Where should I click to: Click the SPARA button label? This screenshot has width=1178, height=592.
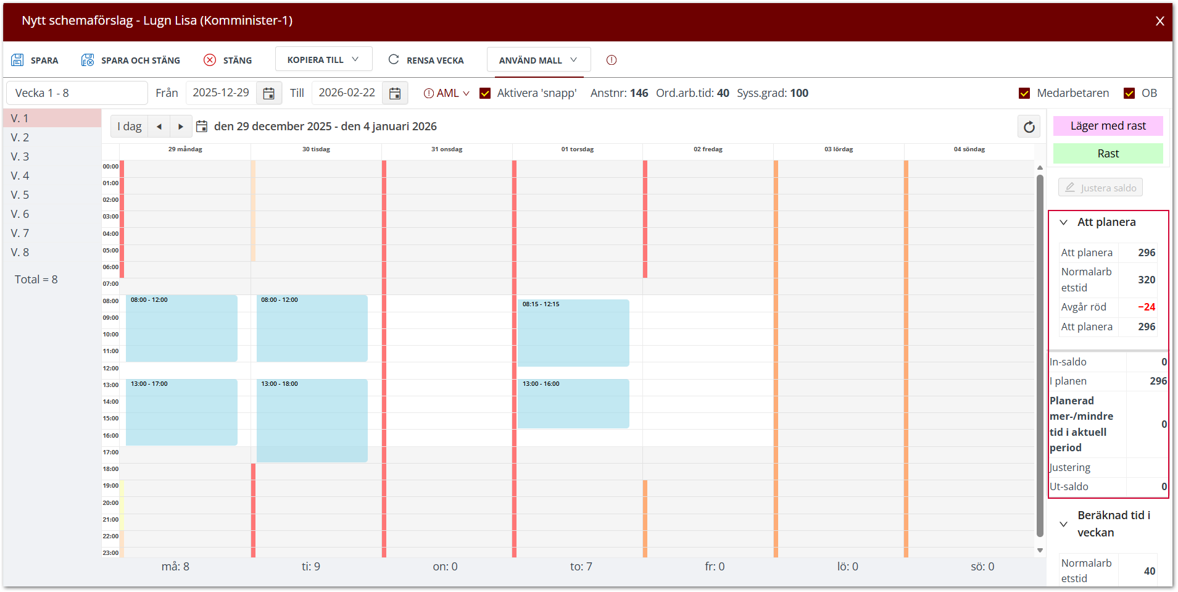(x=44, y=60)
